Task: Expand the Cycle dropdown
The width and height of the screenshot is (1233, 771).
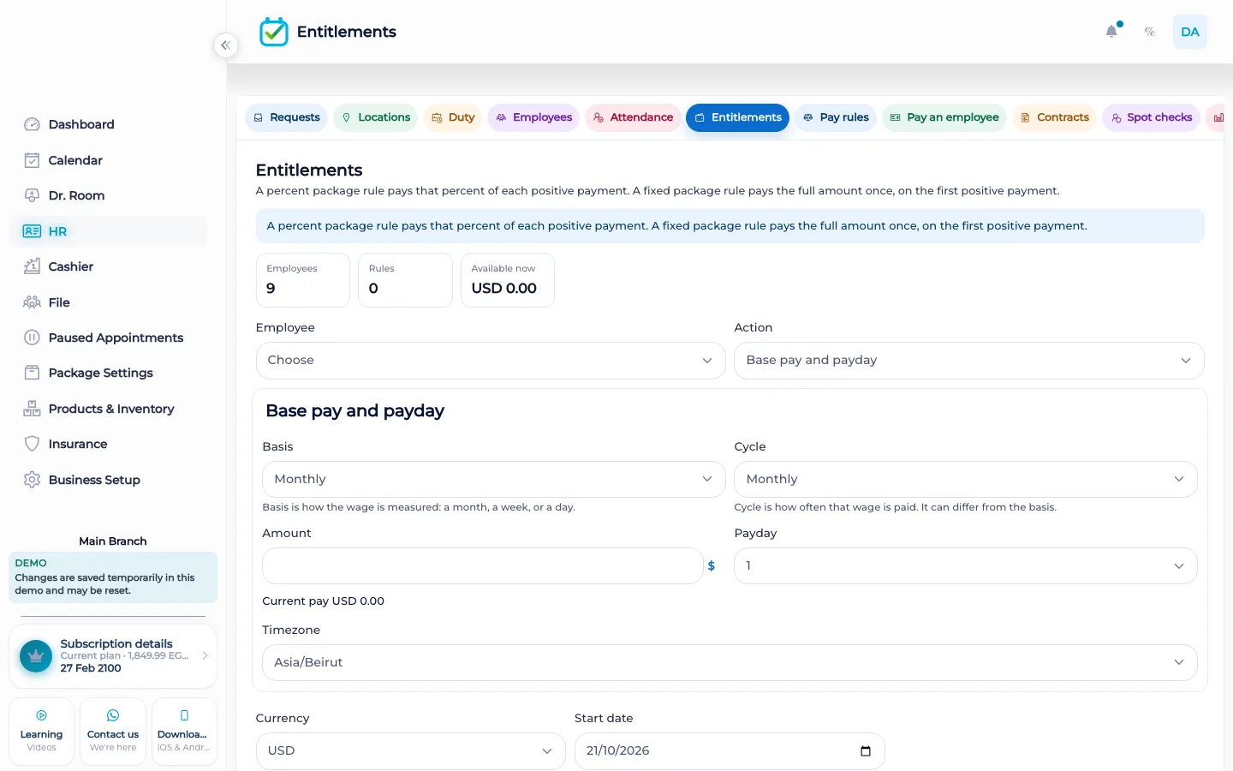Action: click(x=966, y=480)
